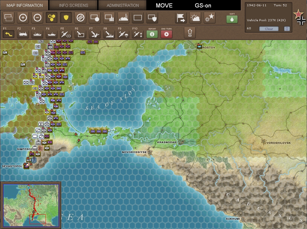Open the ADMINISTRATION tab
This screenshot has height=229, width=307.
click(x=123, y=5)
